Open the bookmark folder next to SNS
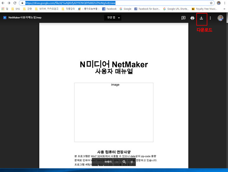The width and height of the screenshot is (228, 172). pyautogui.click(x=27, y=9)
